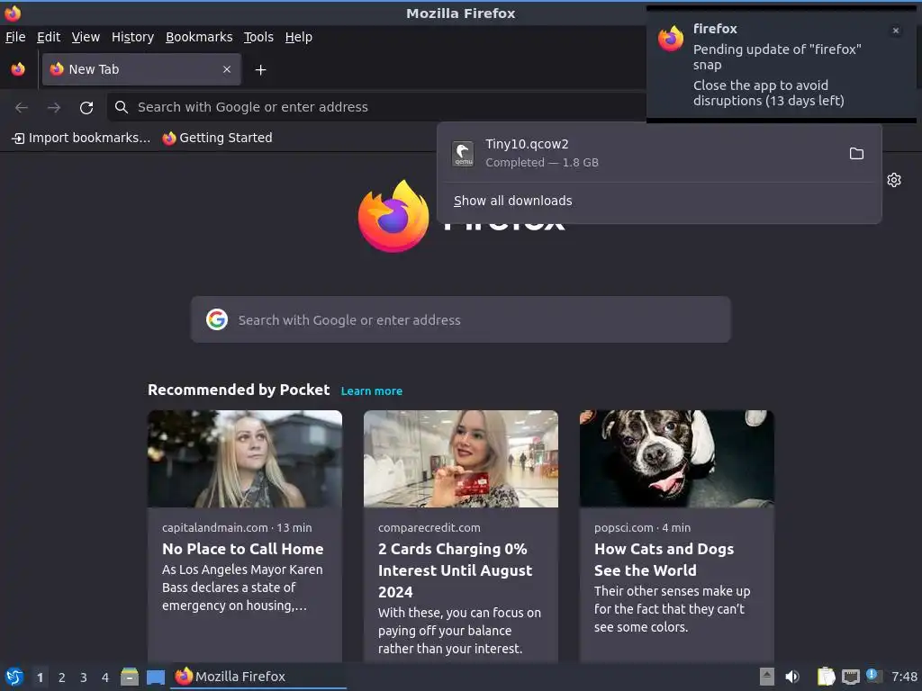Click the popsci.com source text
Viewport: 922px width, 691px height.
(x=623, y=527)
